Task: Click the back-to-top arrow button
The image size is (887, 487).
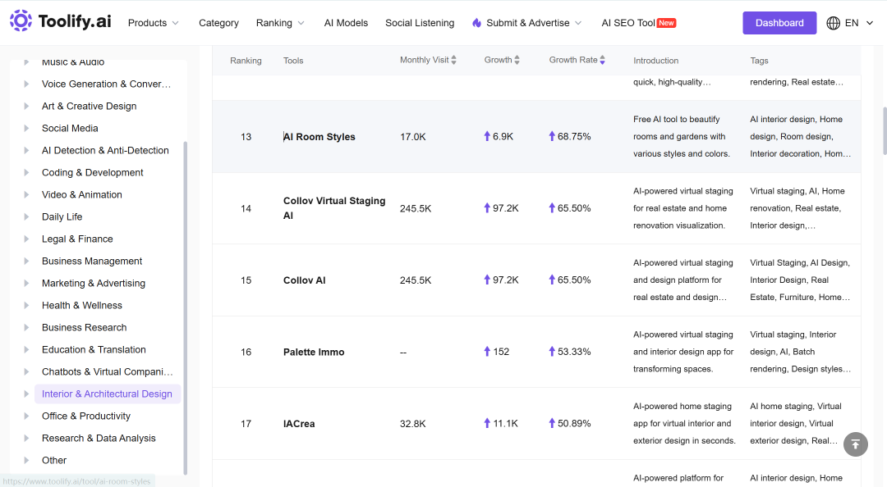Action: coord(855,444)
